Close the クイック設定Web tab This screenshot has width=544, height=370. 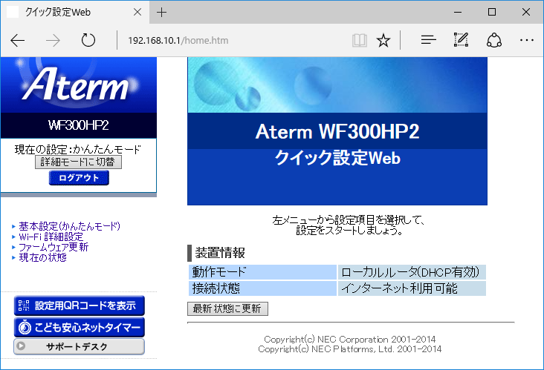coord(137,13)
